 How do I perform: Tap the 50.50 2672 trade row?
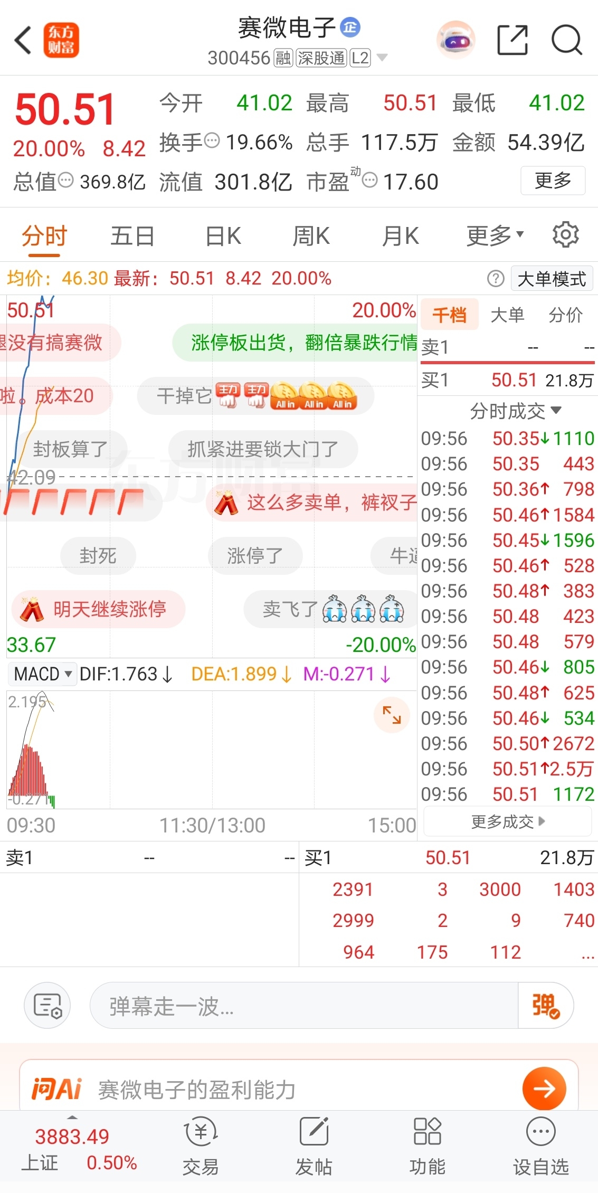[x=507, y=744]
